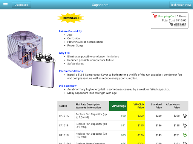Open the Shopping Cart summary link
193x144 pixels.
(x=167, y=16)
